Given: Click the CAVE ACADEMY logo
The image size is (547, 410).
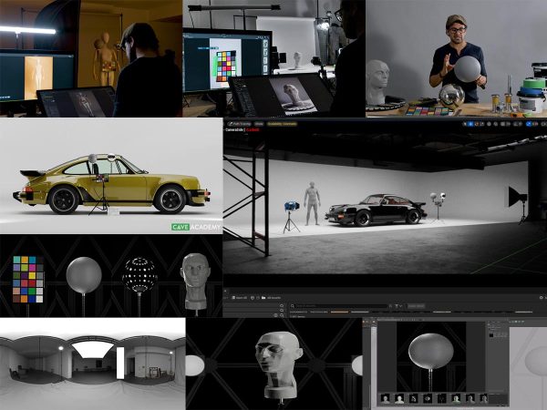Looking at the screenshot, I should tap(196, 227).
